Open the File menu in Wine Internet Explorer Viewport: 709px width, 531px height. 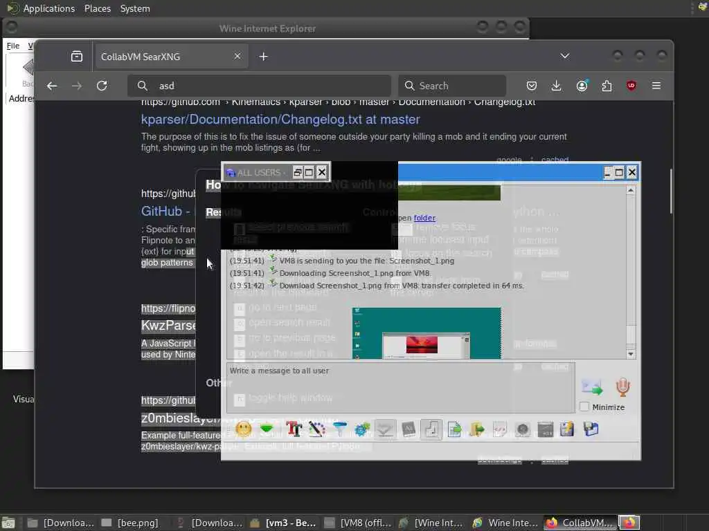tap(12, 46)
